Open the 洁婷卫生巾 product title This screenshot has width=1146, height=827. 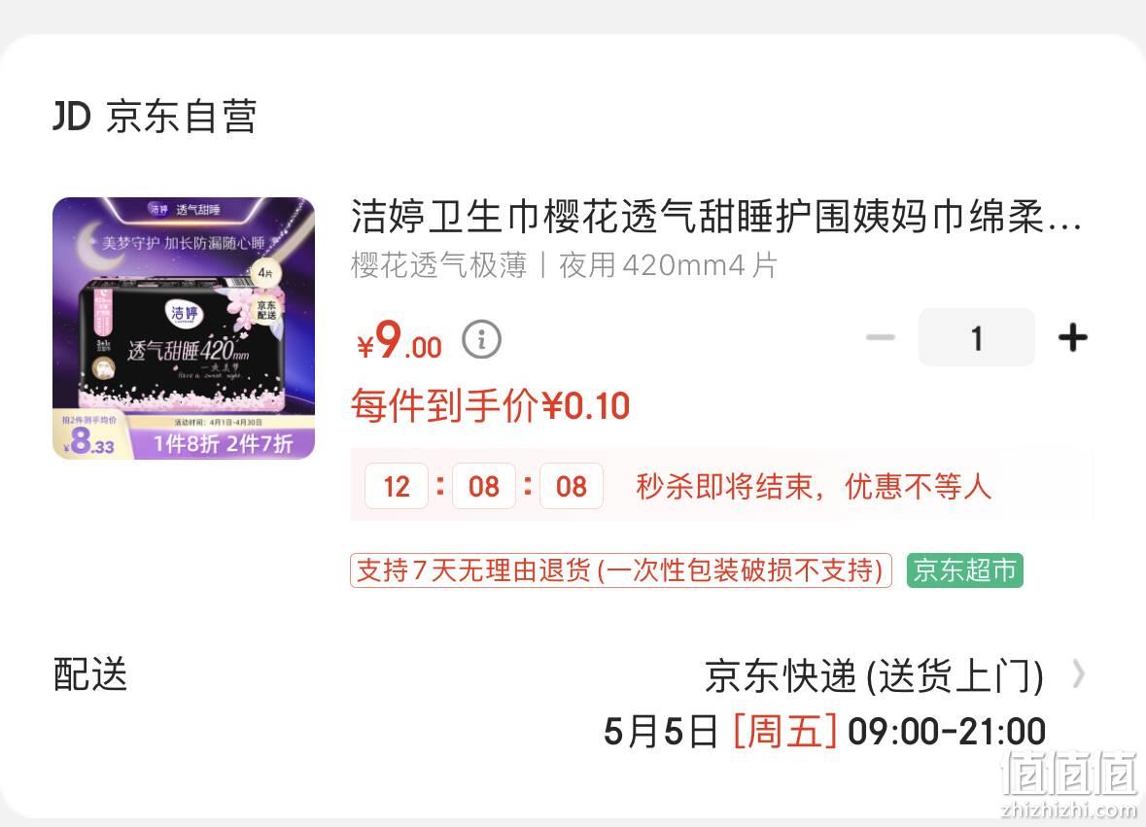pos(715,217)
